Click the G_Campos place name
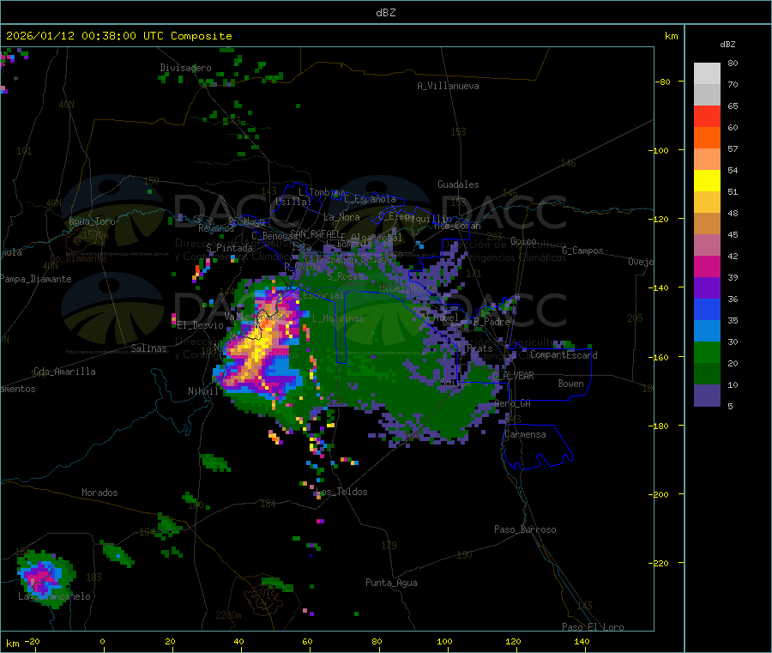Viewport: 772px width, 653px height. 583,251
